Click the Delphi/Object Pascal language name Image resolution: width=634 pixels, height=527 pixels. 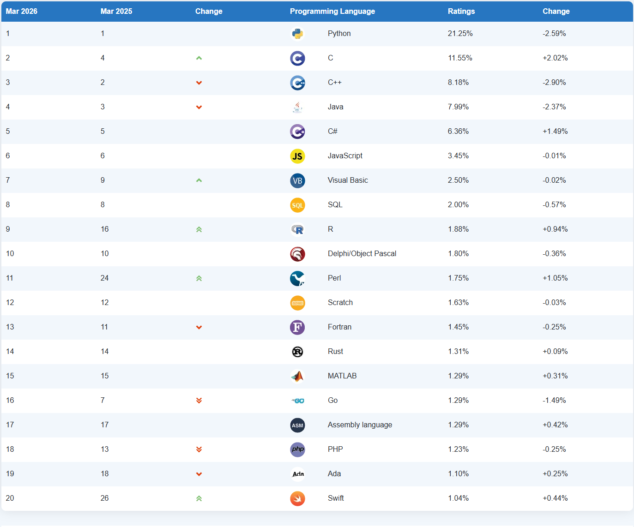(362, 254)
